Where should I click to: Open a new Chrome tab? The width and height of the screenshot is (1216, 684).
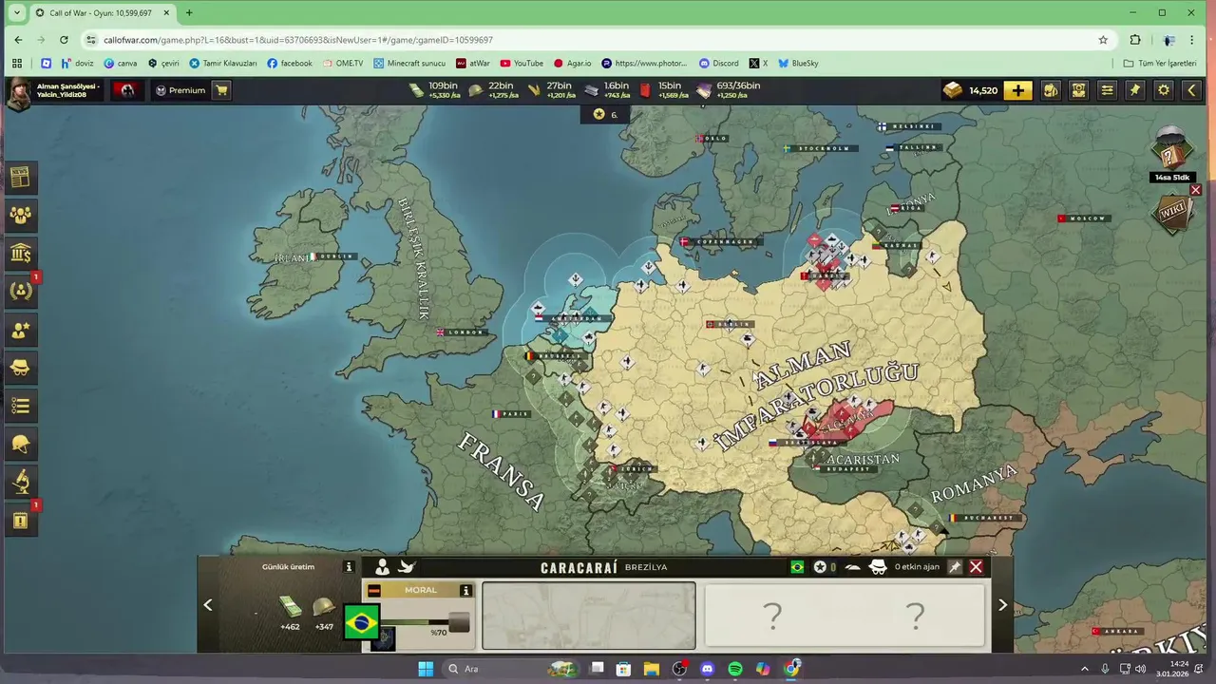(x=189, y=13)
